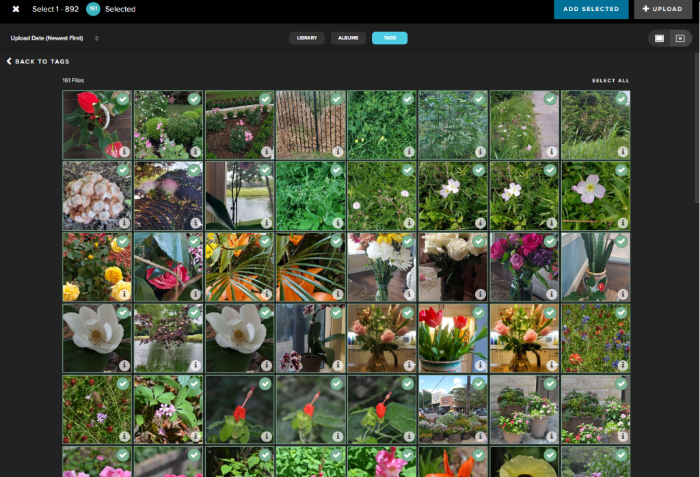Open info for red tulips vase photo
Screen dimensions: 700x477
coord(480,365)
